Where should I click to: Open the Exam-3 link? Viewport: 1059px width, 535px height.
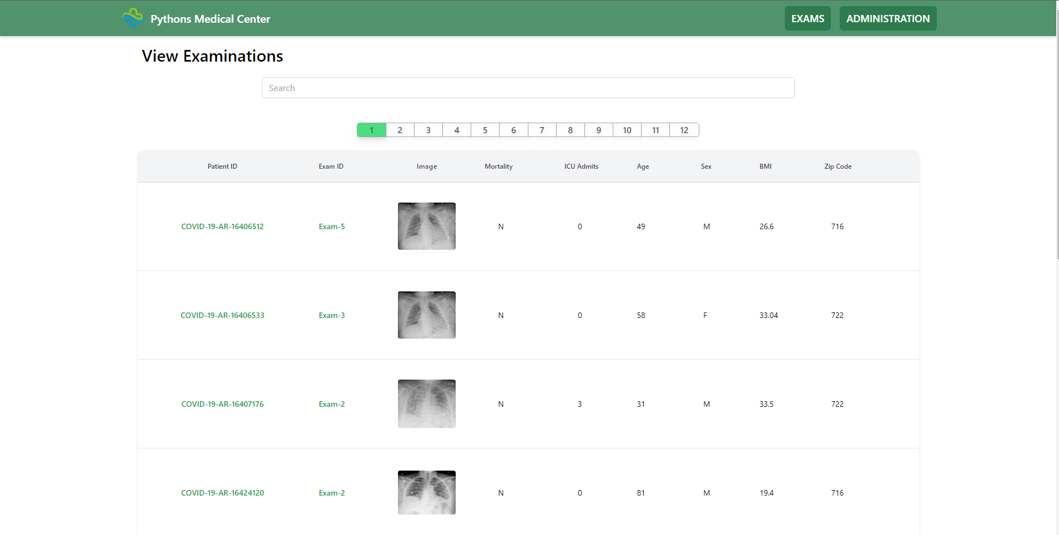point(331,315)
